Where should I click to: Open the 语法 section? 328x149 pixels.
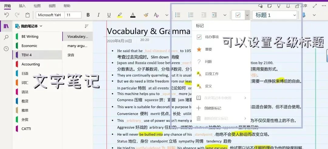[37, 92]
